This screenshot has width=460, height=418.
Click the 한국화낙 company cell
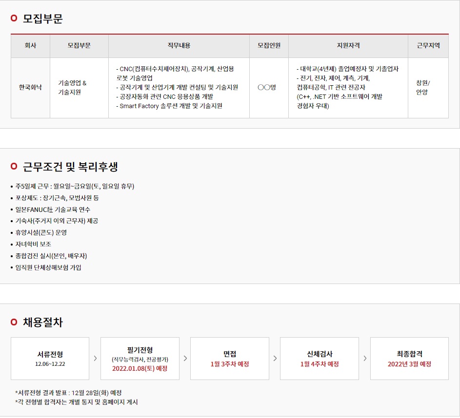tap(30, 88)
